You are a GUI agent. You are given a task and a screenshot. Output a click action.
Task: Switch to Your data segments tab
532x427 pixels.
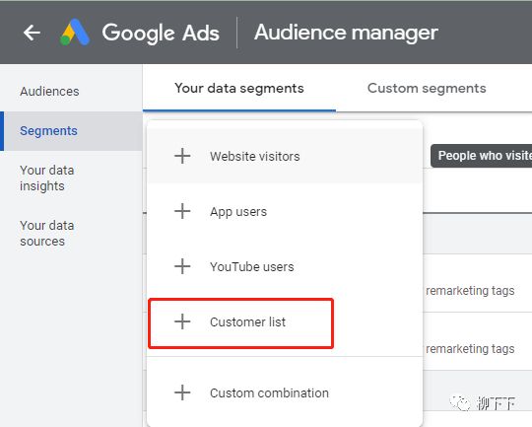click(x=239, y=89)
